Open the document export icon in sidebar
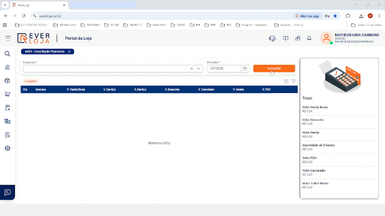 [x=8, y=108]
